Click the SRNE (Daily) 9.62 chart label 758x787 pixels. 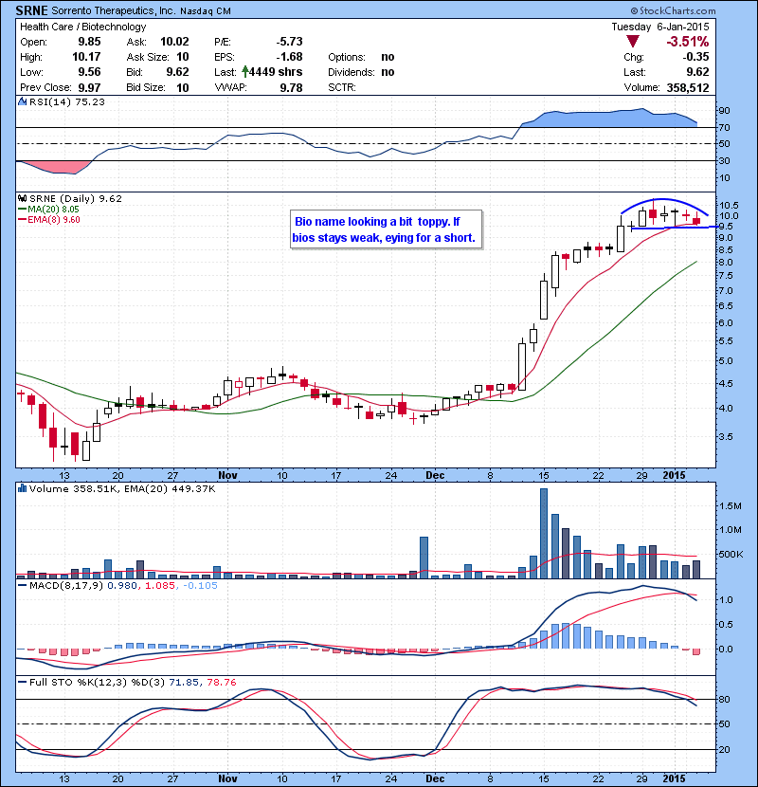click(x=75, y=199)
